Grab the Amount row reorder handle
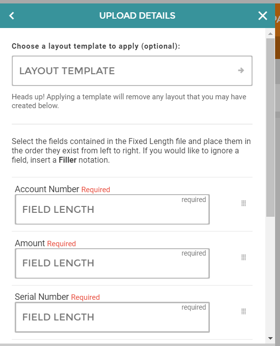 [243, 258]
